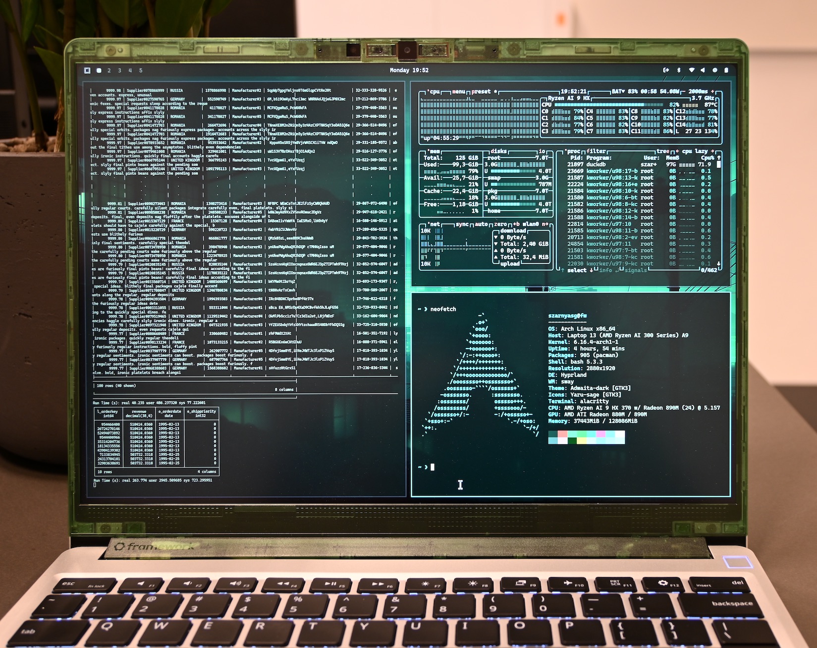Expand the BAT battery dropdown in the cpu panel
This screenshot has width=817, height=648.
pos(623,92)
